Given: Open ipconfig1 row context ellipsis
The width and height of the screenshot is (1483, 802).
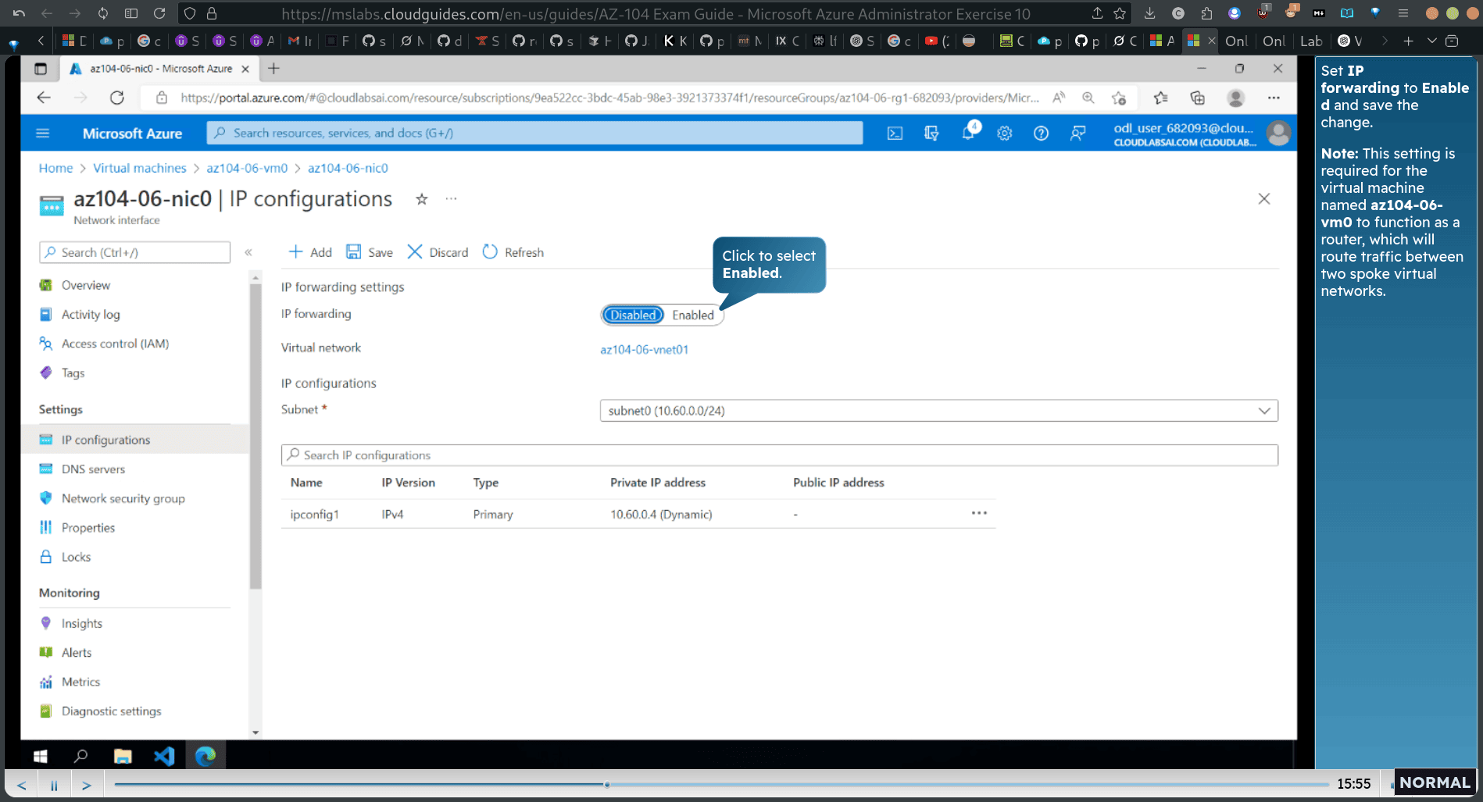Looking at the screenshot, I should click(979, 513).
